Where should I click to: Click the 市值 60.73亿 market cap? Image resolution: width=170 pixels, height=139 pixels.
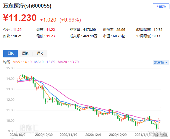114,36
